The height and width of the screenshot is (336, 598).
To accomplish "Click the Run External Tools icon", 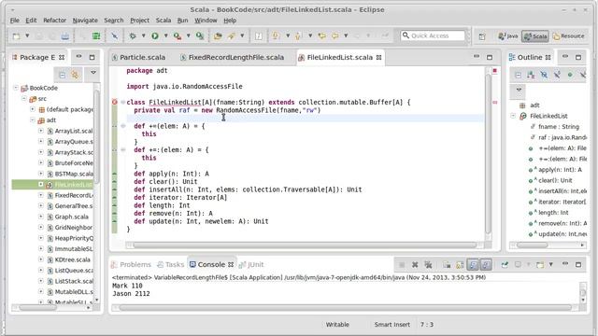I will coord(178,35).
